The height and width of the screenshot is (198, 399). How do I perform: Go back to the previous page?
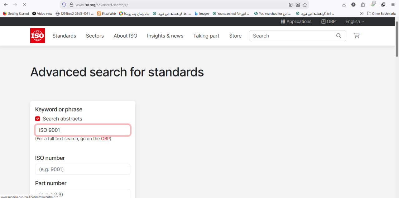coord(6,5)
